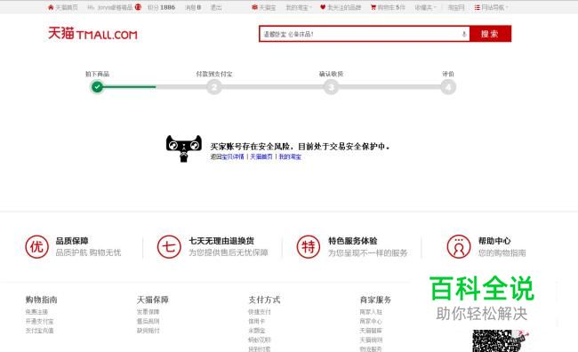
Task: Click 商家入驻 under 商家服务
Action: (371, 312)
